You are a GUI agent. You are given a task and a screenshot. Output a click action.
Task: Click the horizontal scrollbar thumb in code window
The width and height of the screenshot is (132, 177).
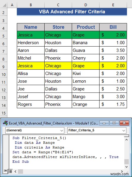click(20, 171)
